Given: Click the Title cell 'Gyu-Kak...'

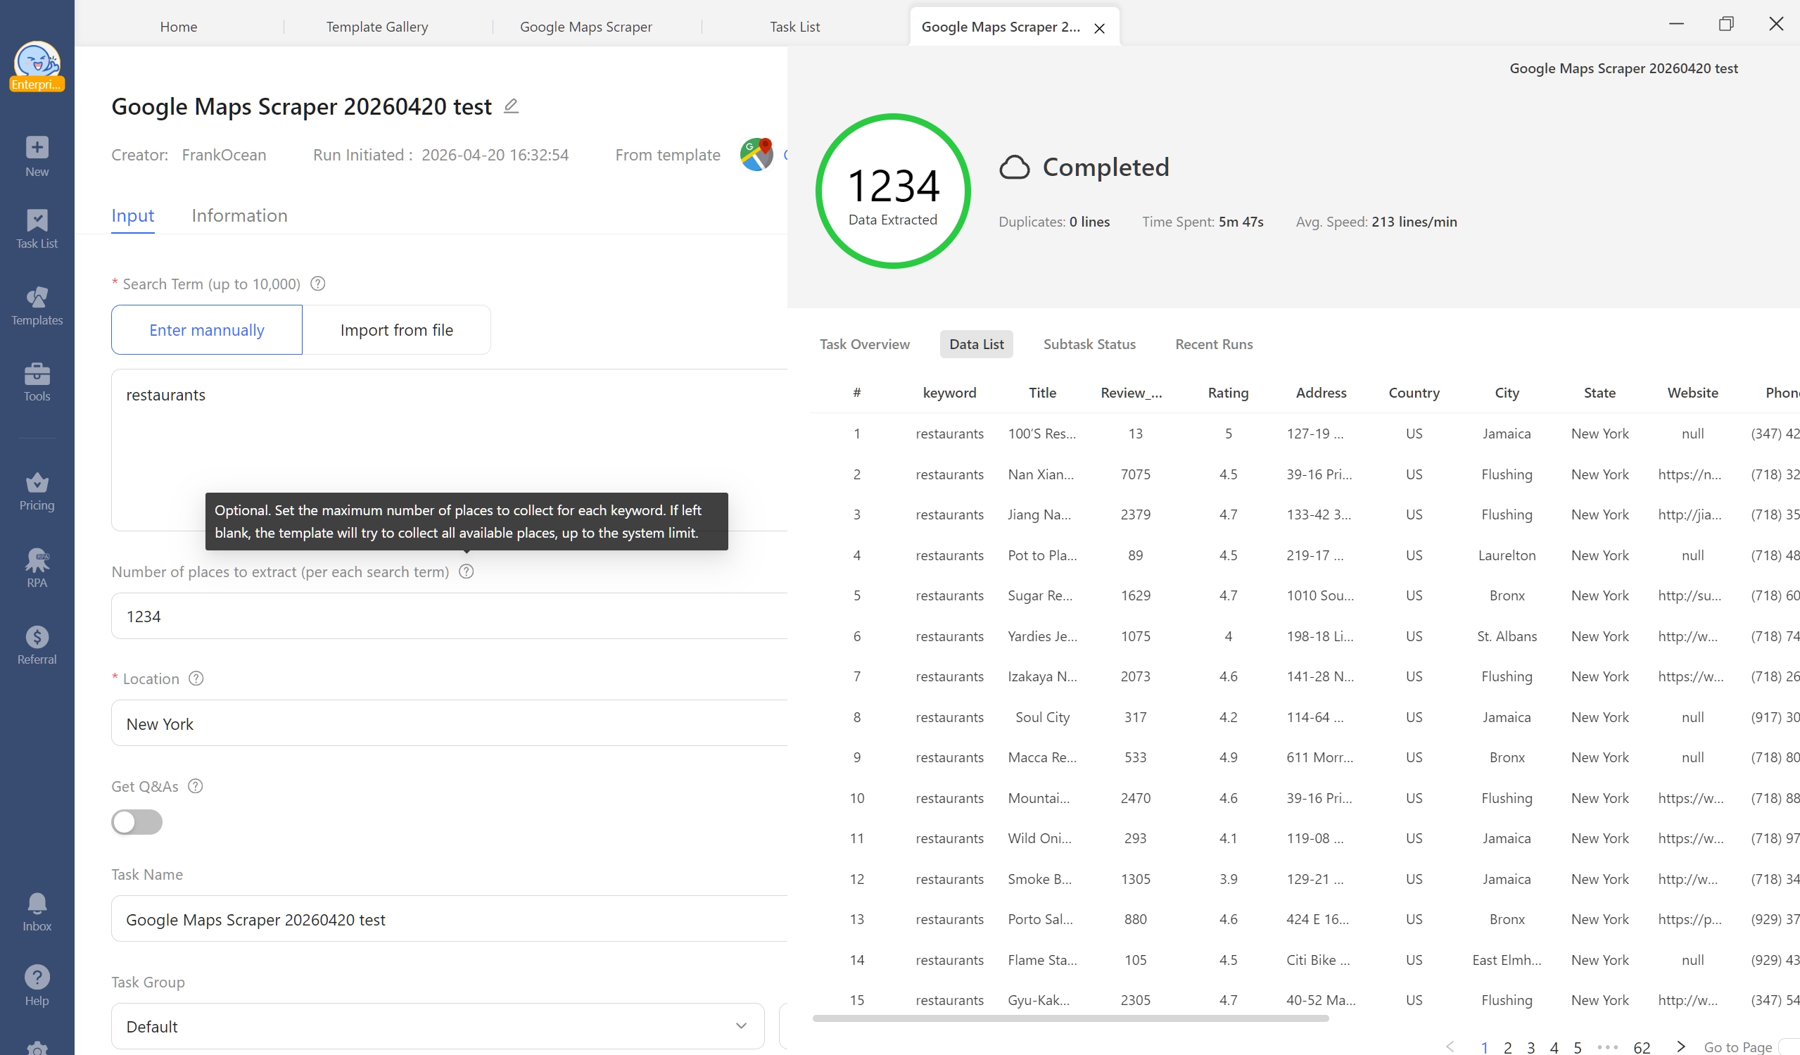Looking at the screenshot, I should point(1039,1000).
